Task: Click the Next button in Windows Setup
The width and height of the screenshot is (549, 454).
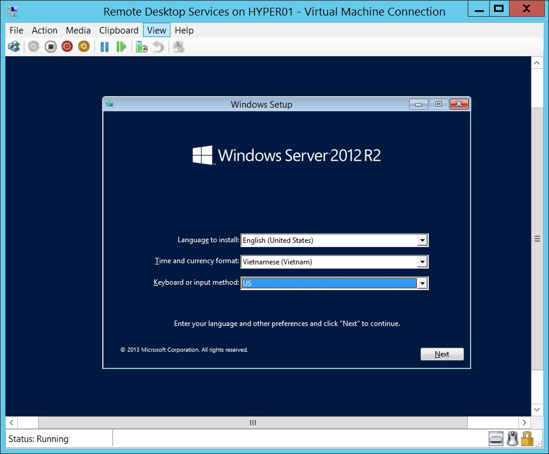Action: [442, 354]
